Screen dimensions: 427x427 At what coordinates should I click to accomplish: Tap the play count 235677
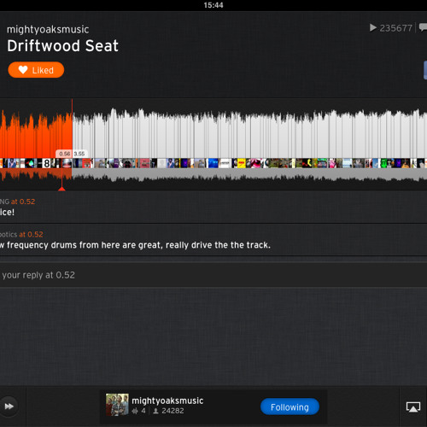395,28
